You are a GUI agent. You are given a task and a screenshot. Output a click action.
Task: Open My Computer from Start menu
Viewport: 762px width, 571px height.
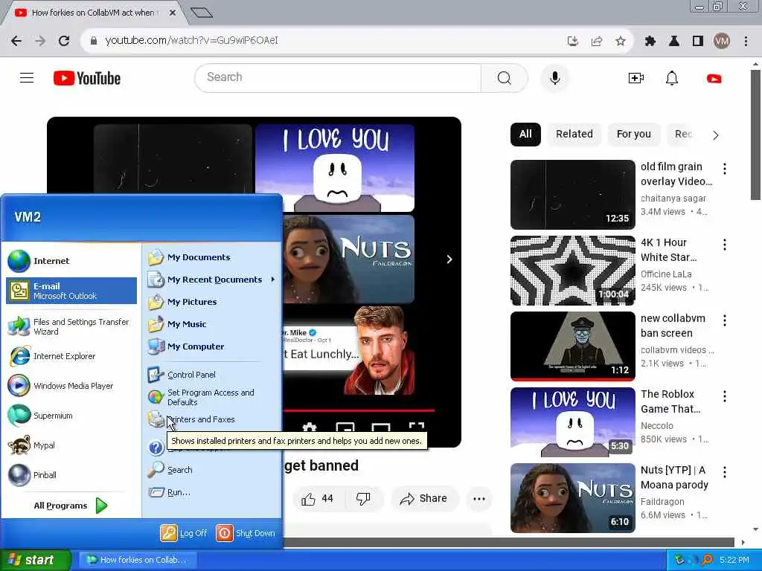pos(212,346)
